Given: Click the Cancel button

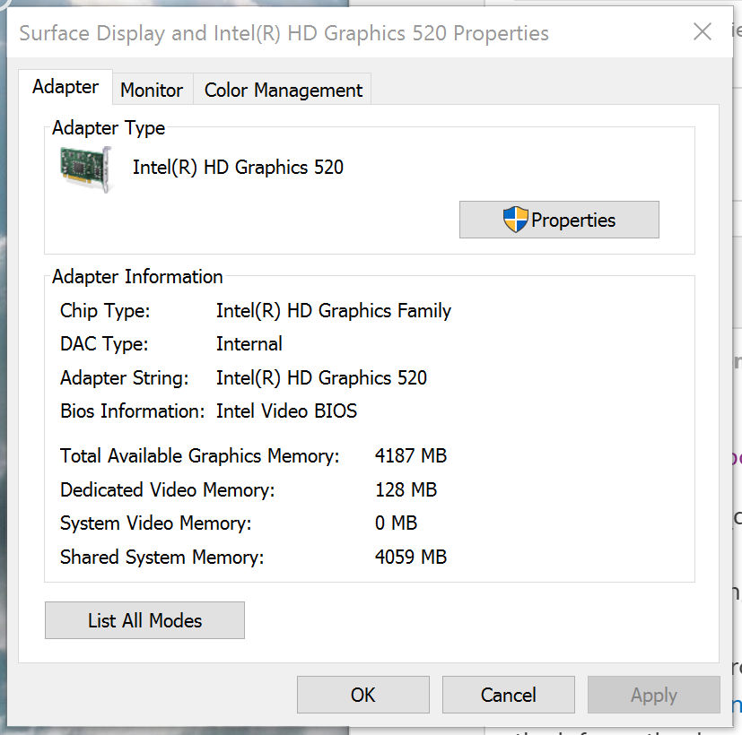Looking at the screenshot, I should pos(508,695).
